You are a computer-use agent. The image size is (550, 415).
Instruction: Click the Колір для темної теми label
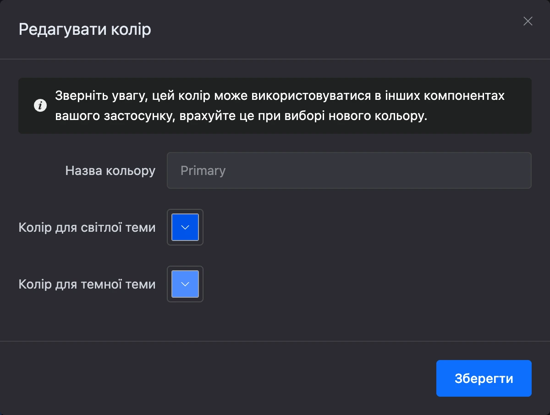pyautogui.click(x=87, y=284)
